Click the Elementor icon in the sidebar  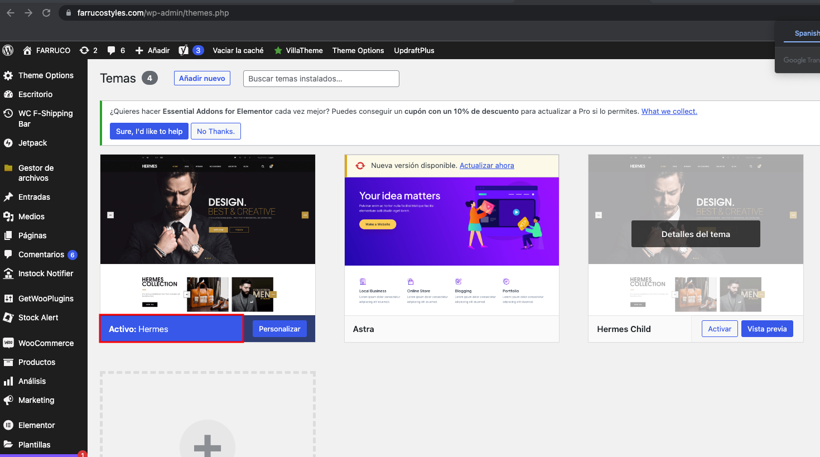point(8,425)
